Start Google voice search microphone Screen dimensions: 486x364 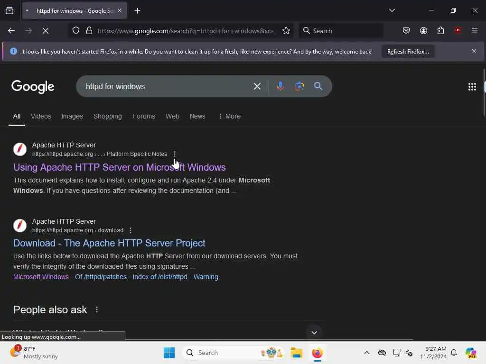pyautogui.click(x=280, y=86)
